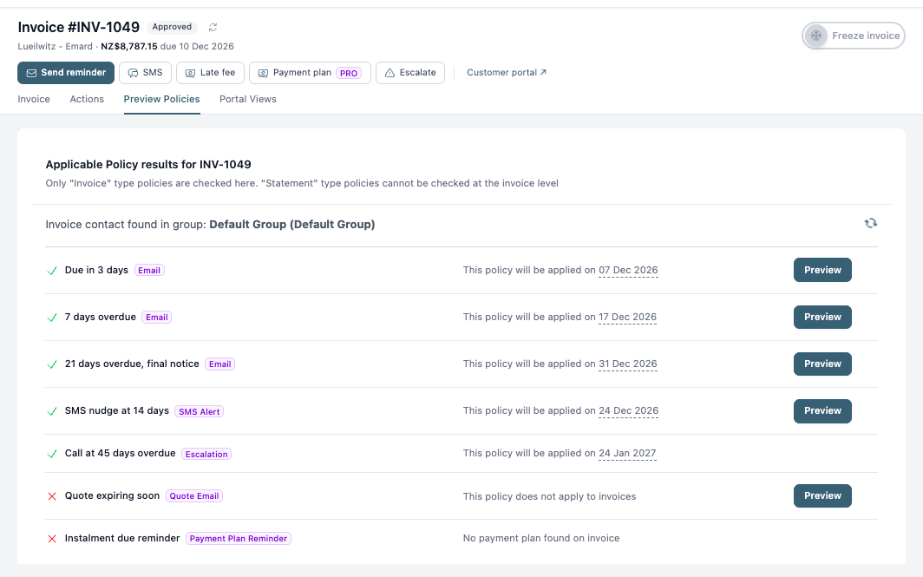Refresh policy results for Default Group
Viewport: 923px width, 577px height.
871,223
